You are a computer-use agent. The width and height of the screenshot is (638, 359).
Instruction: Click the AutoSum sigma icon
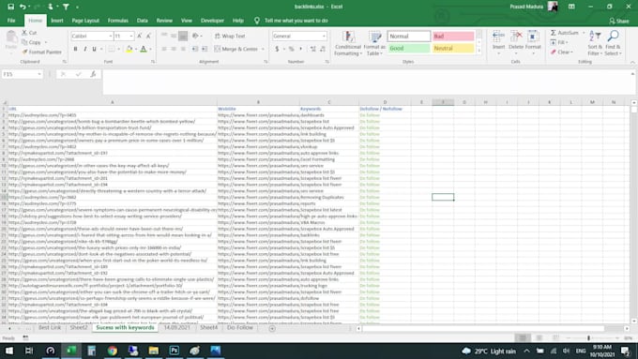[x=554, y=33]
